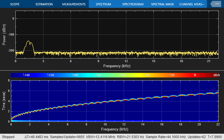Switch to the Spectrogram tab

point(133,4)
